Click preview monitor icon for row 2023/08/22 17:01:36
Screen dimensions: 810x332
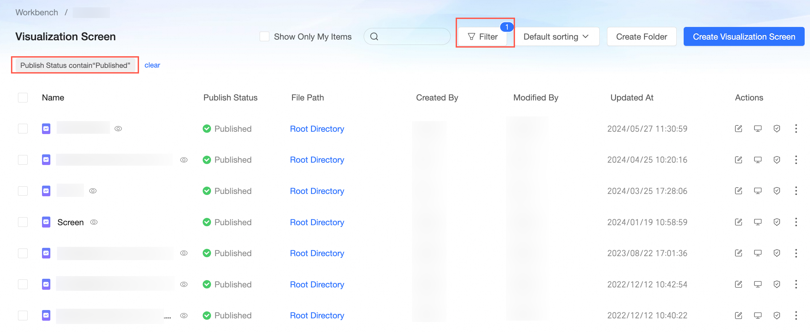click(758, 253)
